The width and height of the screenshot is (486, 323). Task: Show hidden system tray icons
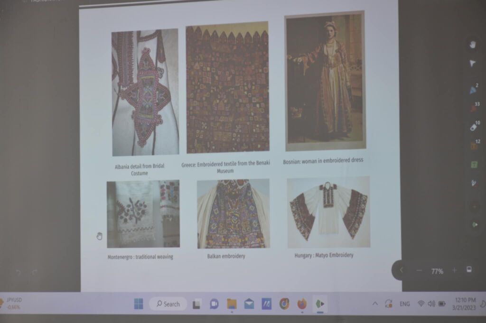pos(375,304)
